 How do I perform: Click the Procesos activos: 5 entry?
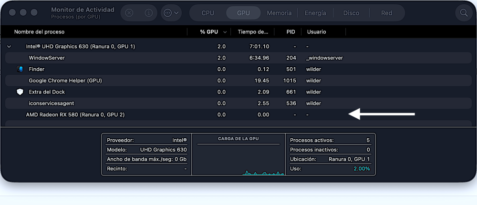tap(330, 141)
